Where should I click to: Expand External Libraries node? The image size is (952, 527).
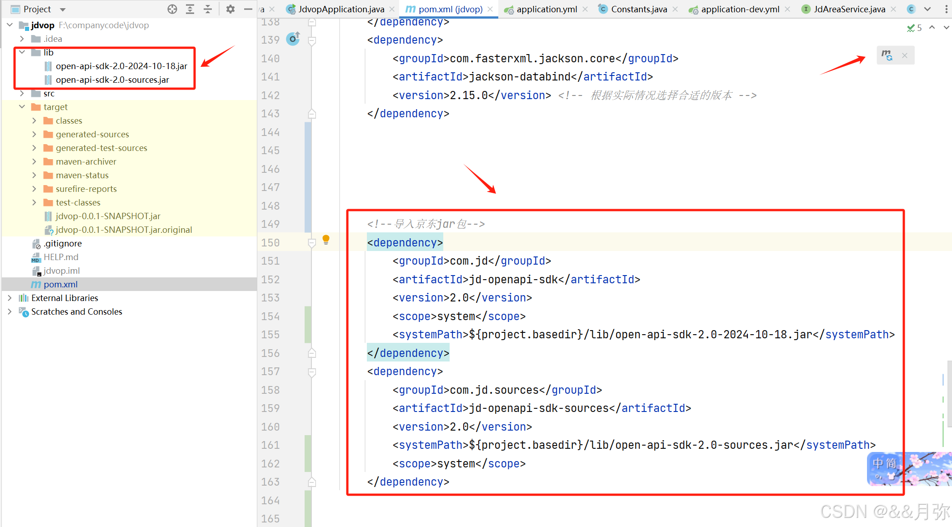[10, 298]
